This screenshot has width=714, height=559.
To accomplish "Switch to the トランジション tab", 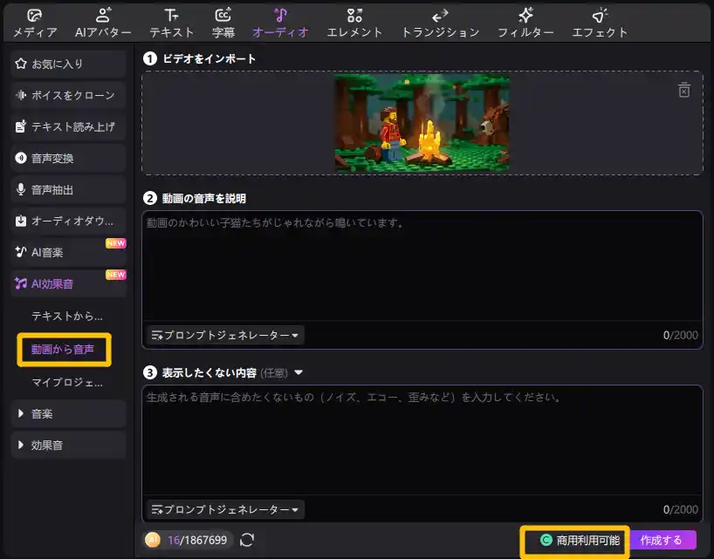I will (440, 24).
